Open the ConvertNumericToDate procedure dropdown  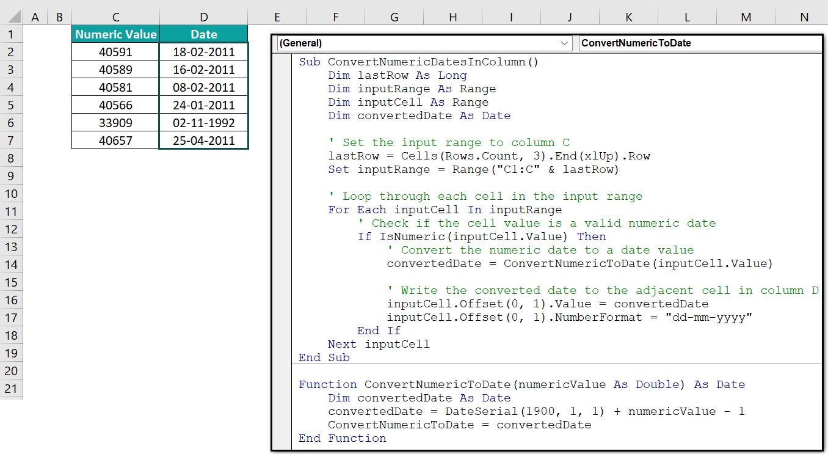700,43
